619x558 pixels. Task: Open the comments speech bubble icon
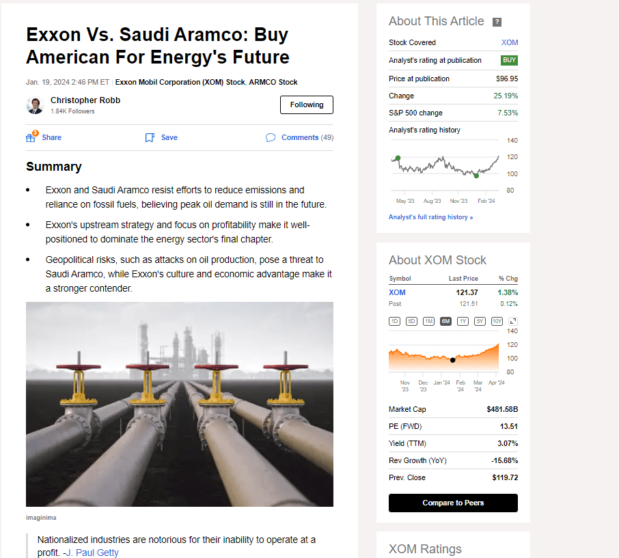(271, 137)
